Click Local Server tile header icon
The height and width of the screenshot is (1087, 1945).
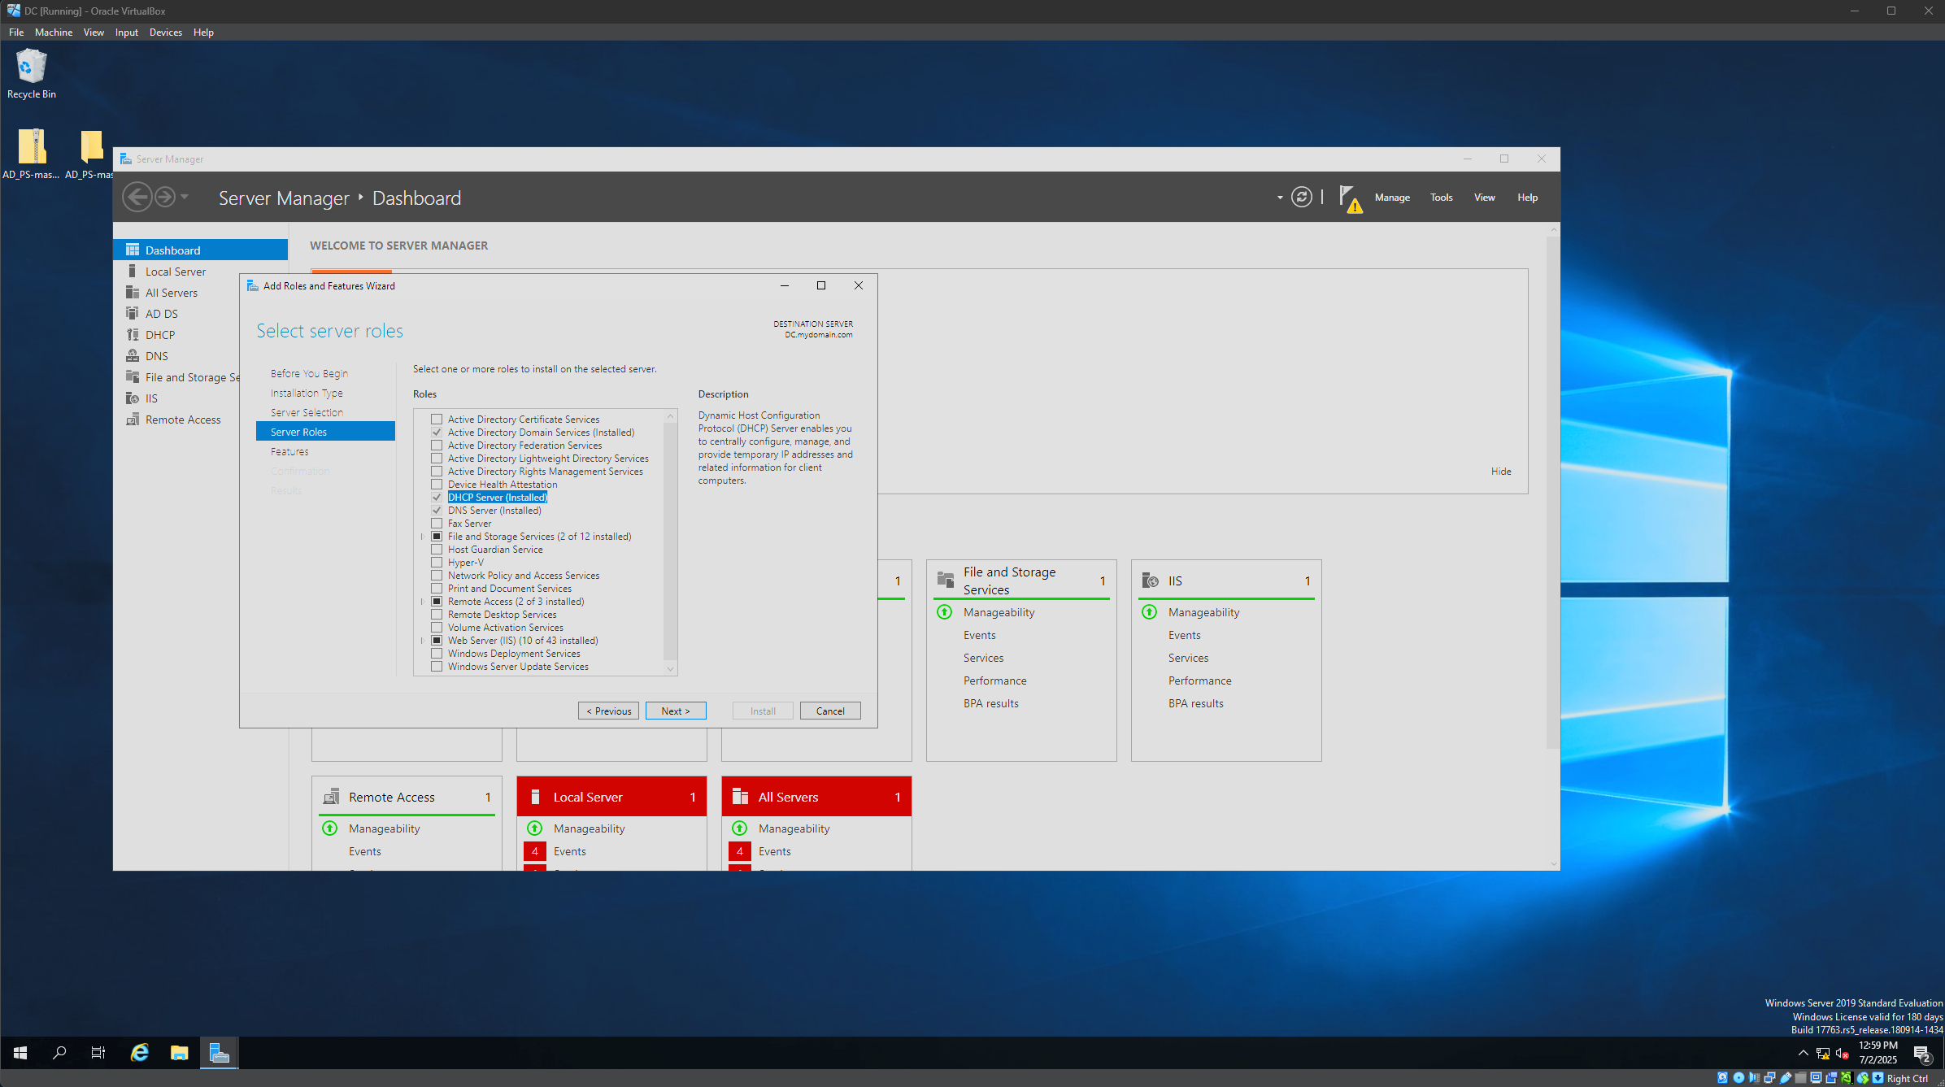click(x=535, y=797)
